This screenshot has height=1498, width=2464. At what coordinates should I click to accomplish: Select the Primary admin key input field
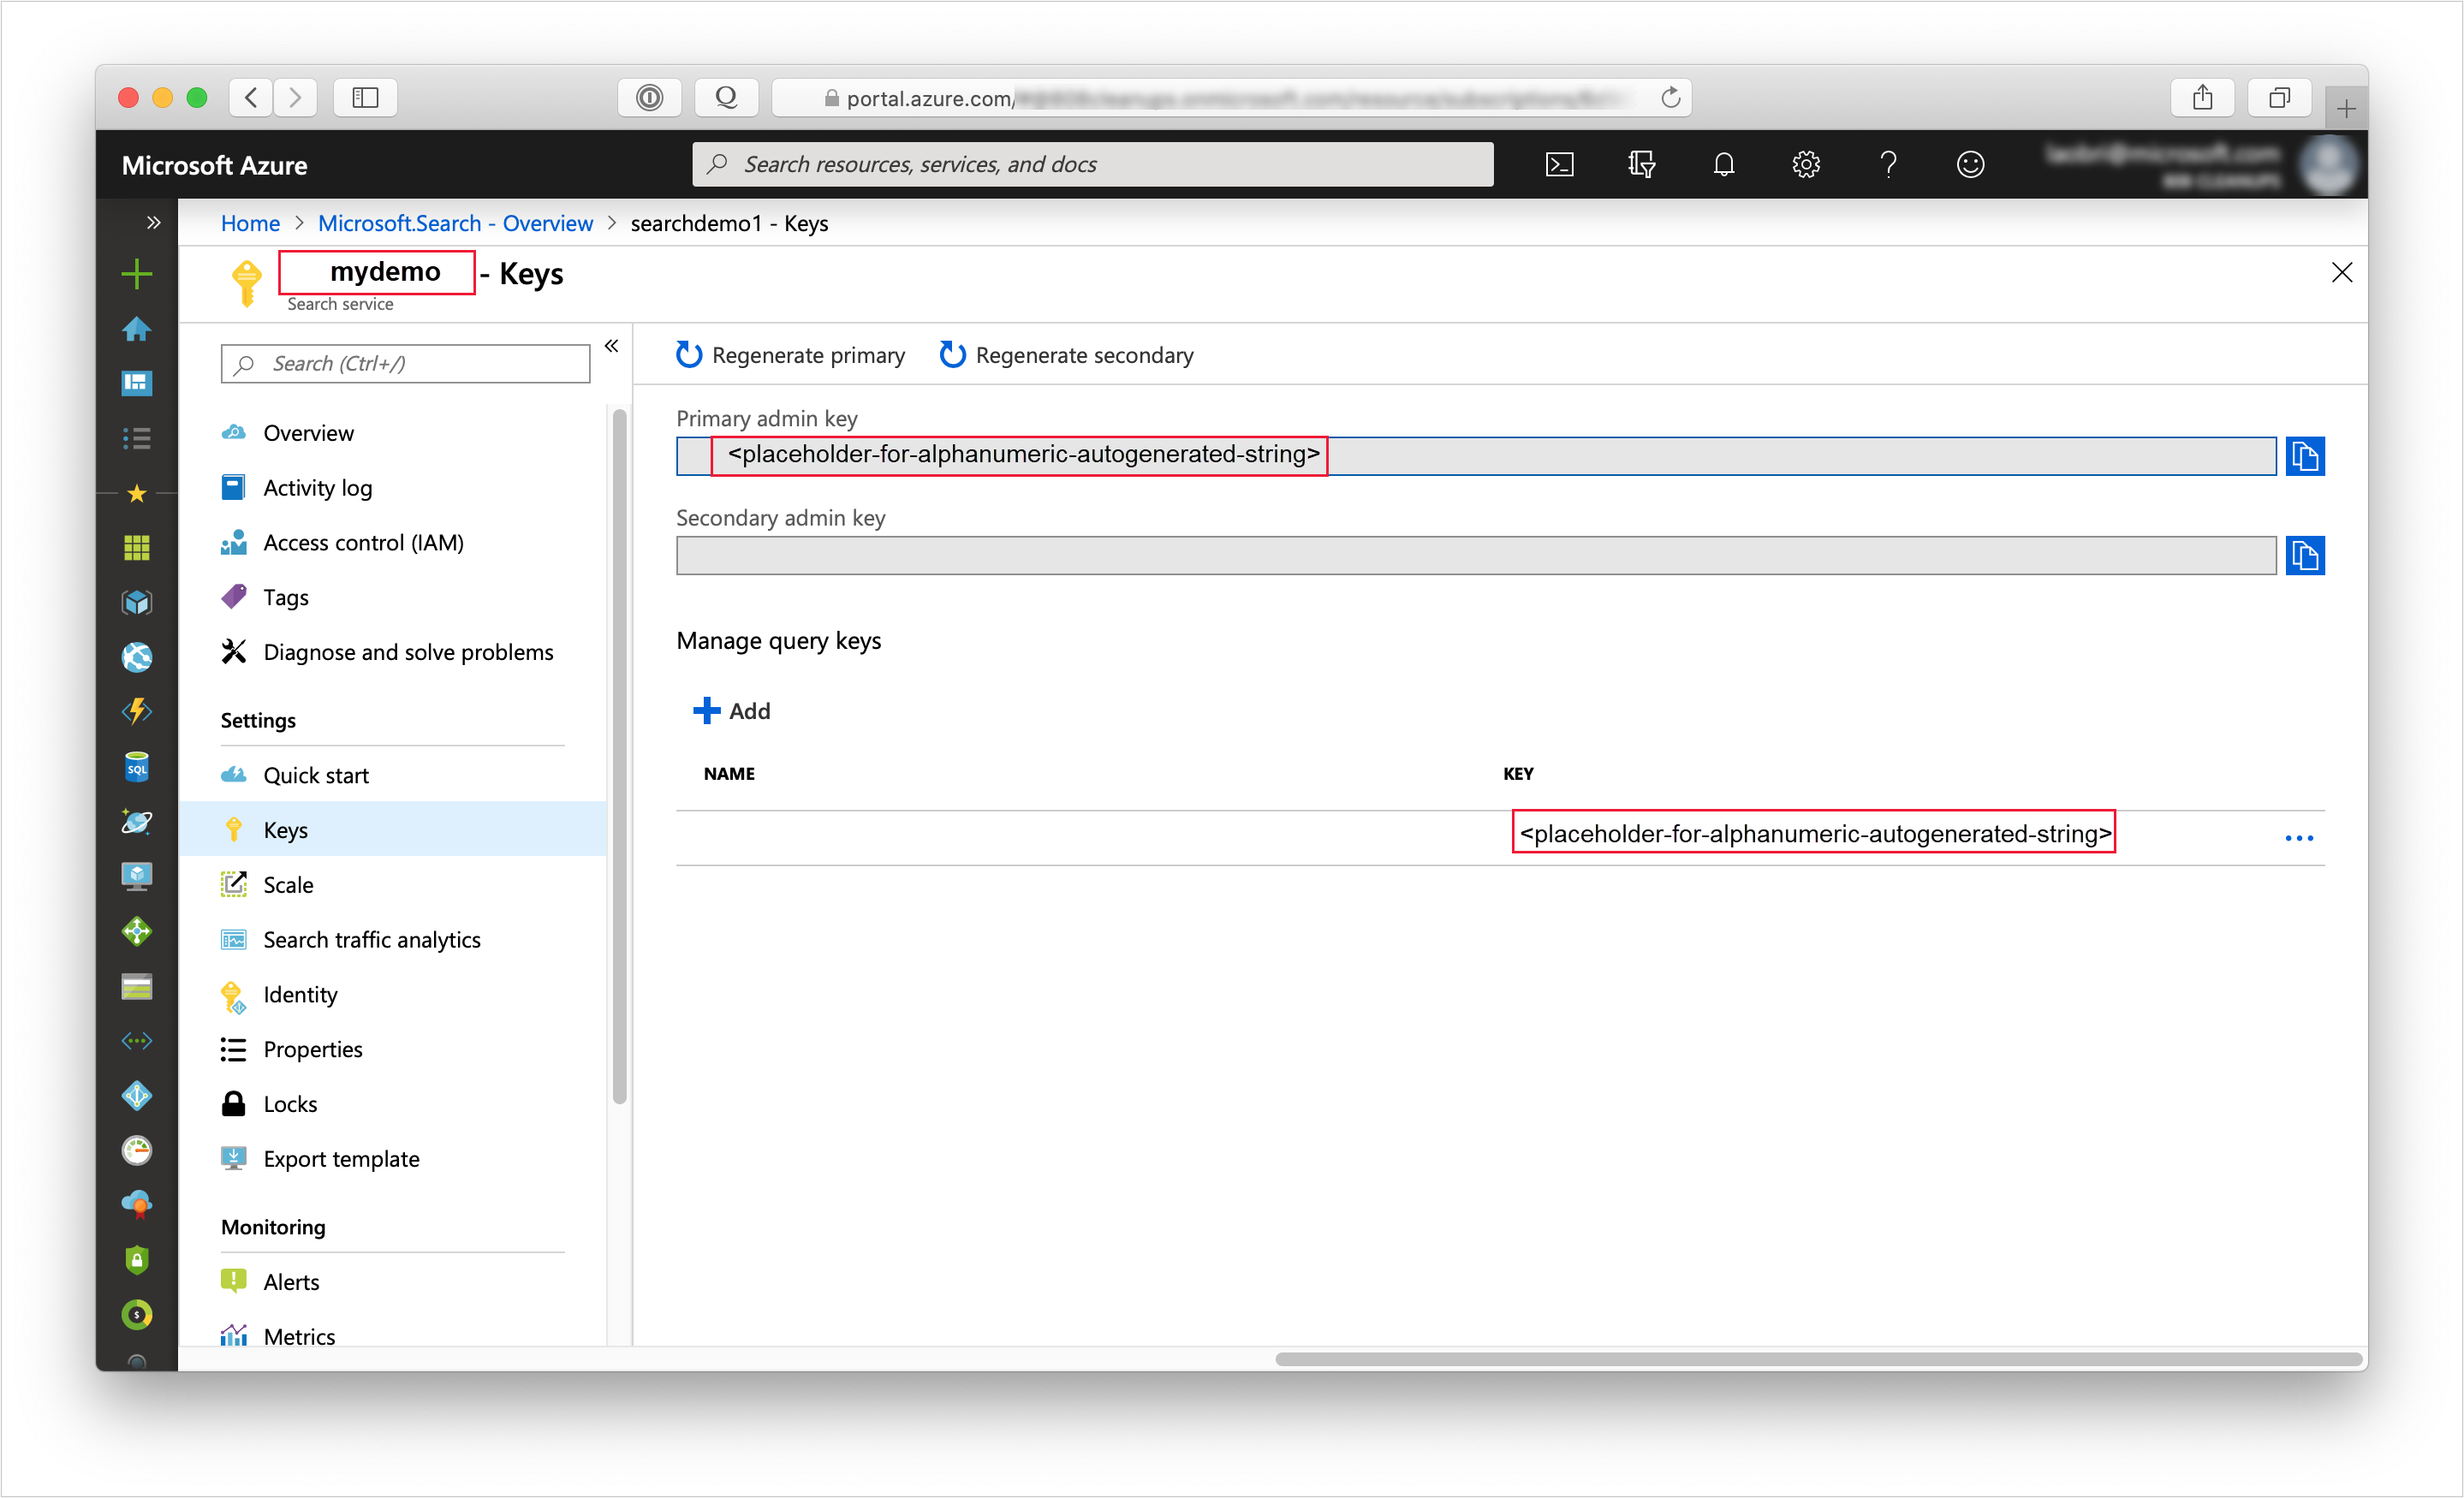tap(1479, 455)
